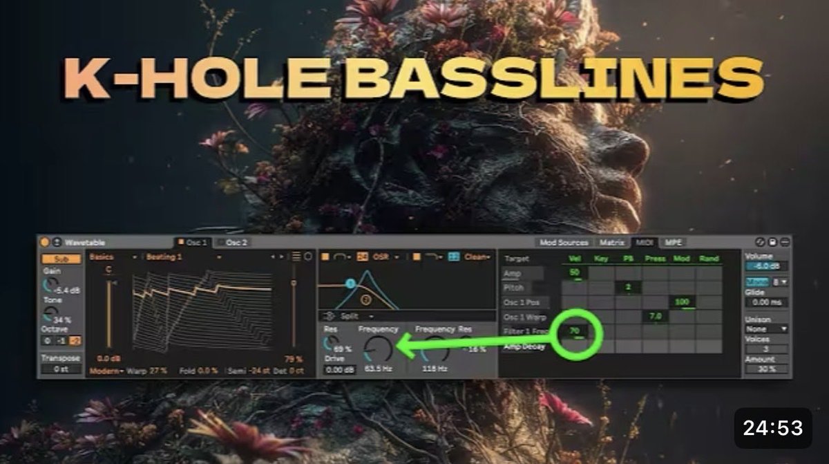Viewport: 829px width, 464px height.
Task: Click the Osc 1 Warp target row
Action: (526, 317)
